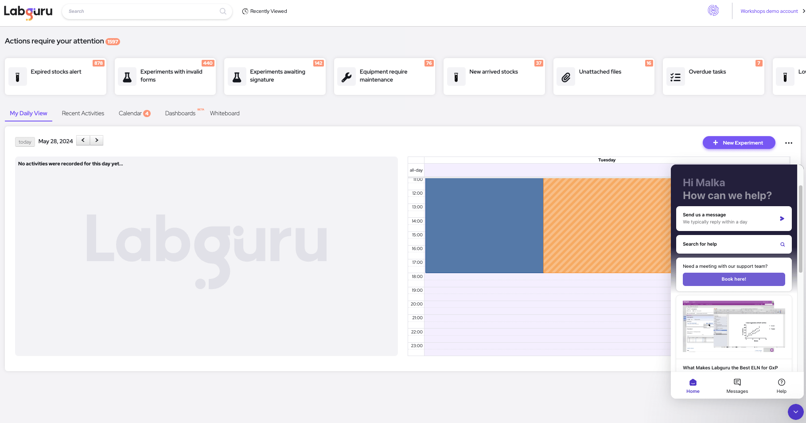Screen dimensions: 806x423
Task: Click the paperclip icon on Unattached files card
Action: pos(566,76)
